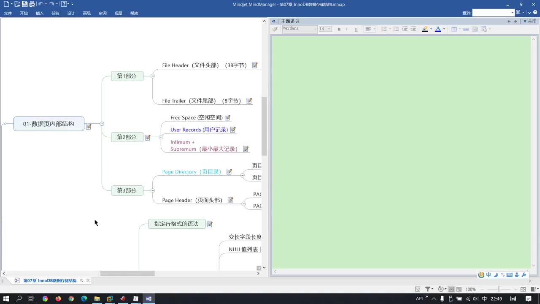
Task: Click the print icon in the quick access toolbar
Action: (x=32, y=4)
